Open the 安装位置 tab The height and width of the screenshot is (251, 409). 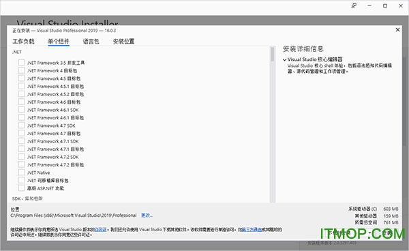point(123,41)
